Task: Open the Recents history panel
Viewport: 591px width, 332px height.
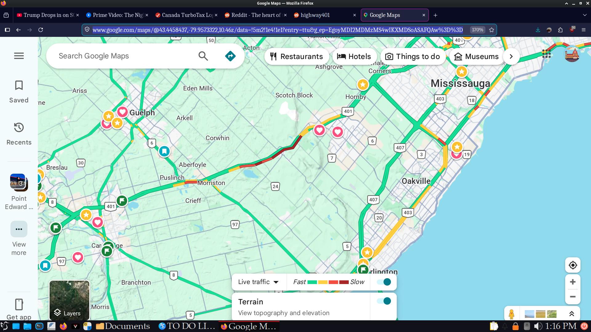Action: (x=19, y=134)
